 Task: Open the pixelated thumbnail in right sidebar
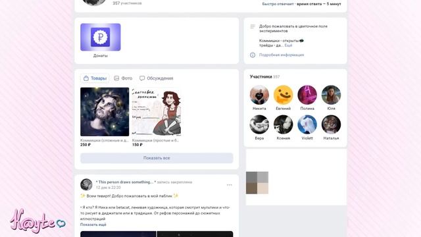pos(257,183)
